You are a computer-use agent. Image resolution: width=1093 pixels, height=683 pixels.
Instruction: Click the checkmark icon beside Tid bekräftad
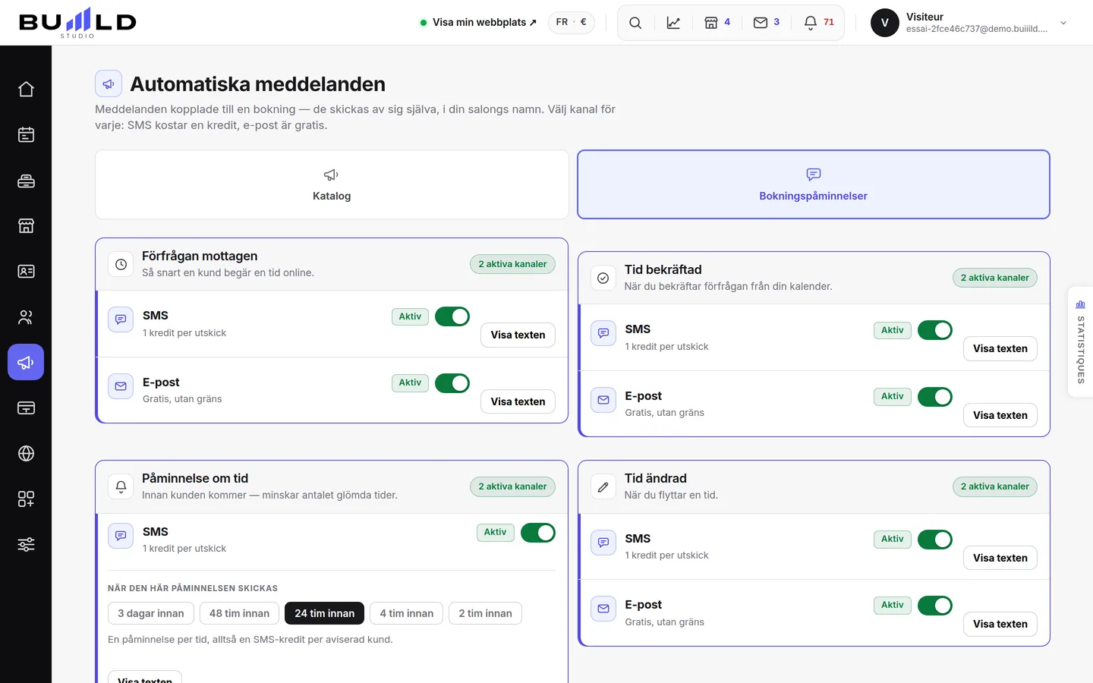click(x=603, y=278)
